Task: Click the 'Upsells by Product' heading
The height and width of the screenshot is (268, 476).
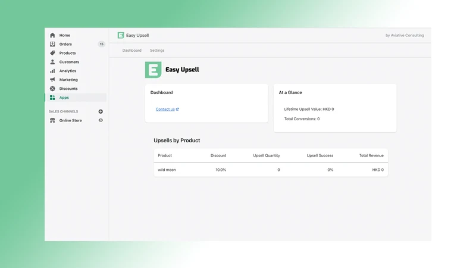Action: 177,141
